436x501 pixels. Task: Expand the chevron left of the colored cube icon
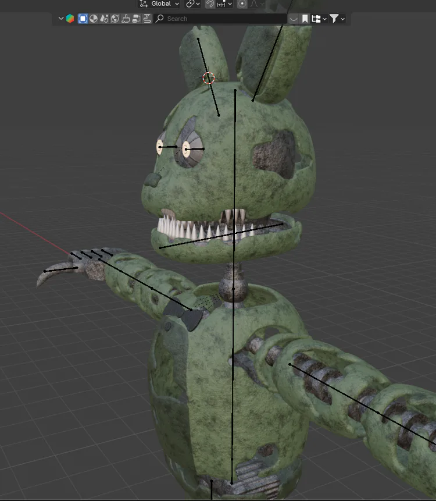[60, 19]
